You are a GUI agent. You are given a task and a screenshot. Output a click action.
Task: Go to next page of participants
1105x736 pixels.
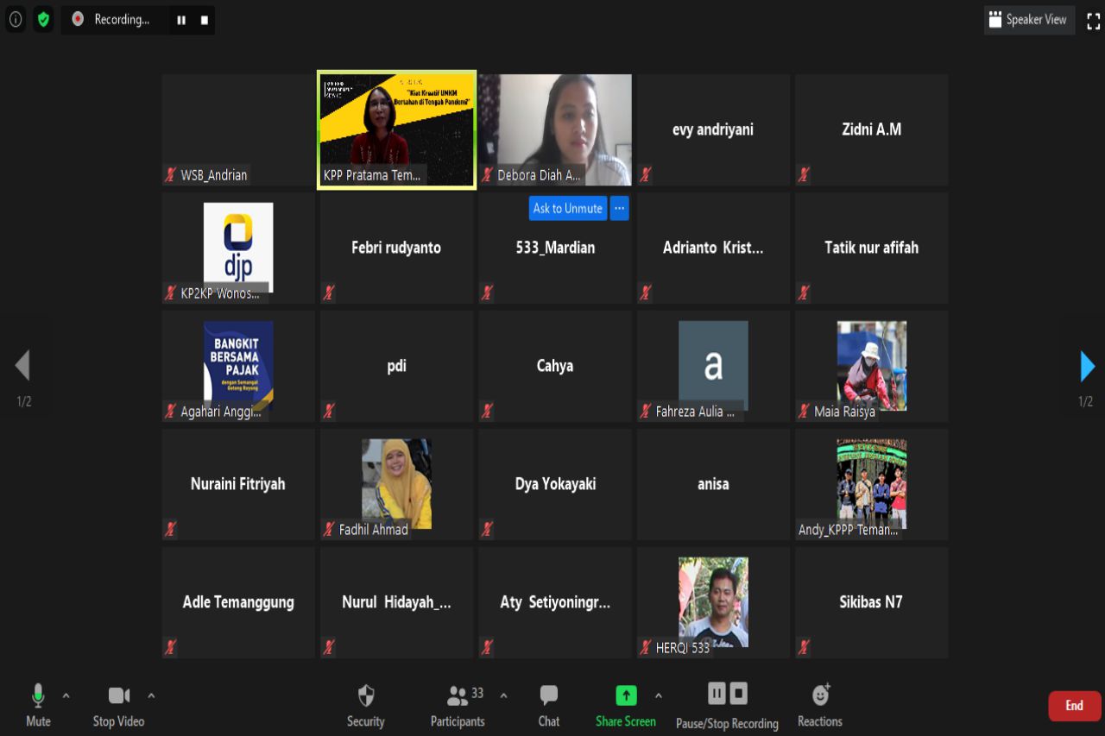click(x=1087, y=367)
